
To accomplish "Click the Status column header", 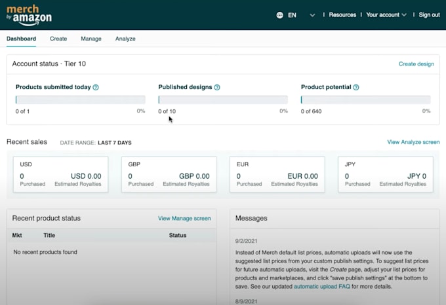I will click(178, 235).
